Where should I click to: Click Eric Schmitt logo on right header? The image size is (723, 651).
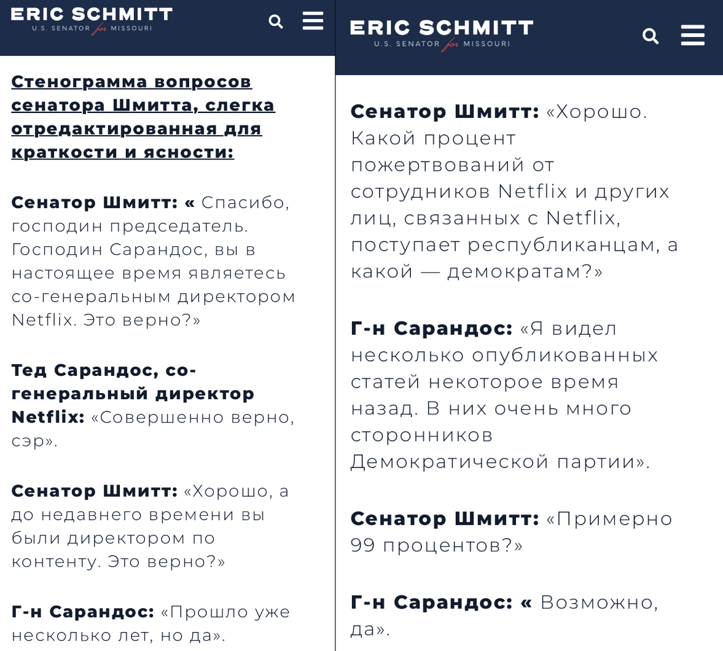click(x=442, y=35)
